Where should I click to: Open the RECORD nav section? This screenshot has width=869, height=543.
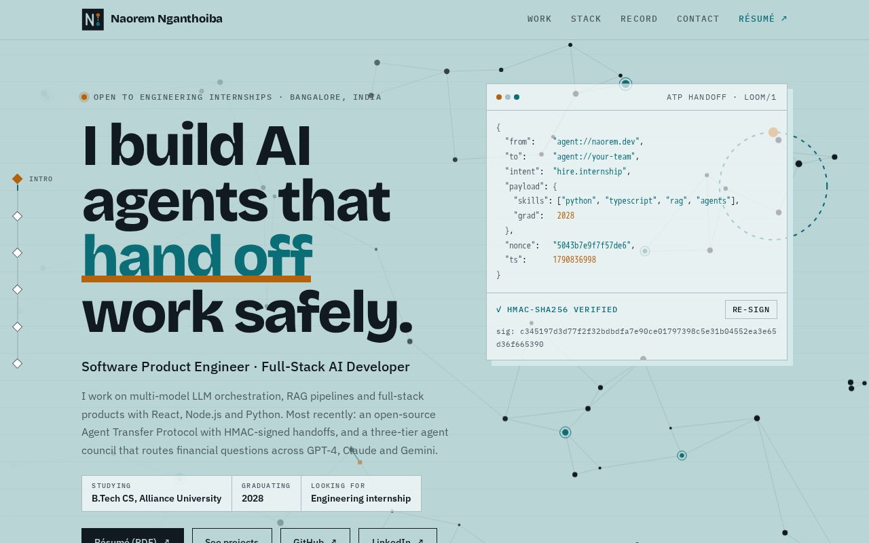click(x=639, y=19)
